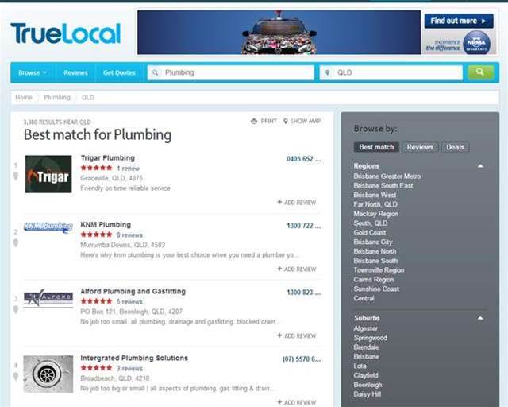The image size is (508, 407).
Task: Open the Browse dropdown menu
Action: coord(33,72)
